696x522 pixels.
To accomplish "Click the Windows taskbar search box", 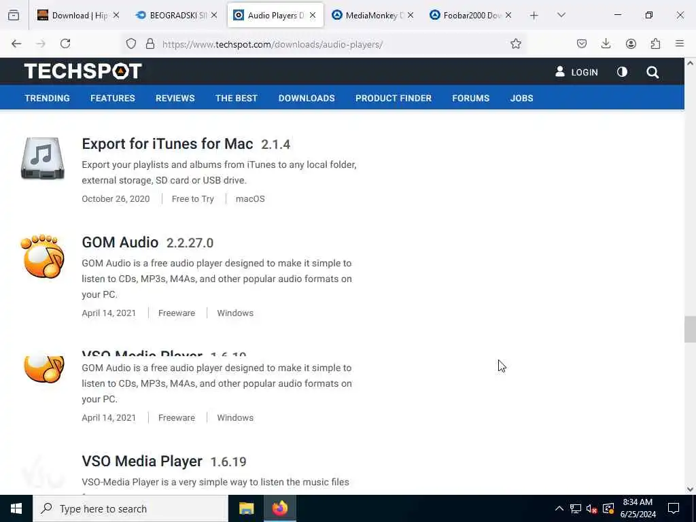I will point(130,508).
